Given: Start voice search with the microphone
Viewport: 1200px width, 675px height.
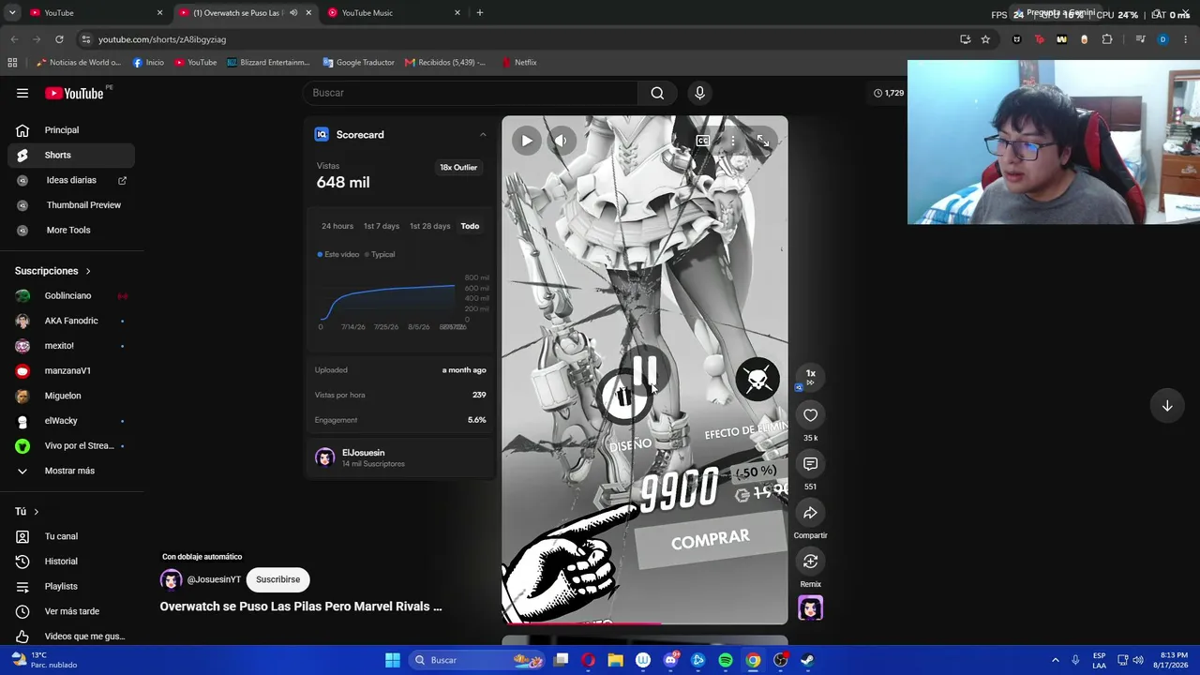Looking at the screenshot, I should click(699, 93).
